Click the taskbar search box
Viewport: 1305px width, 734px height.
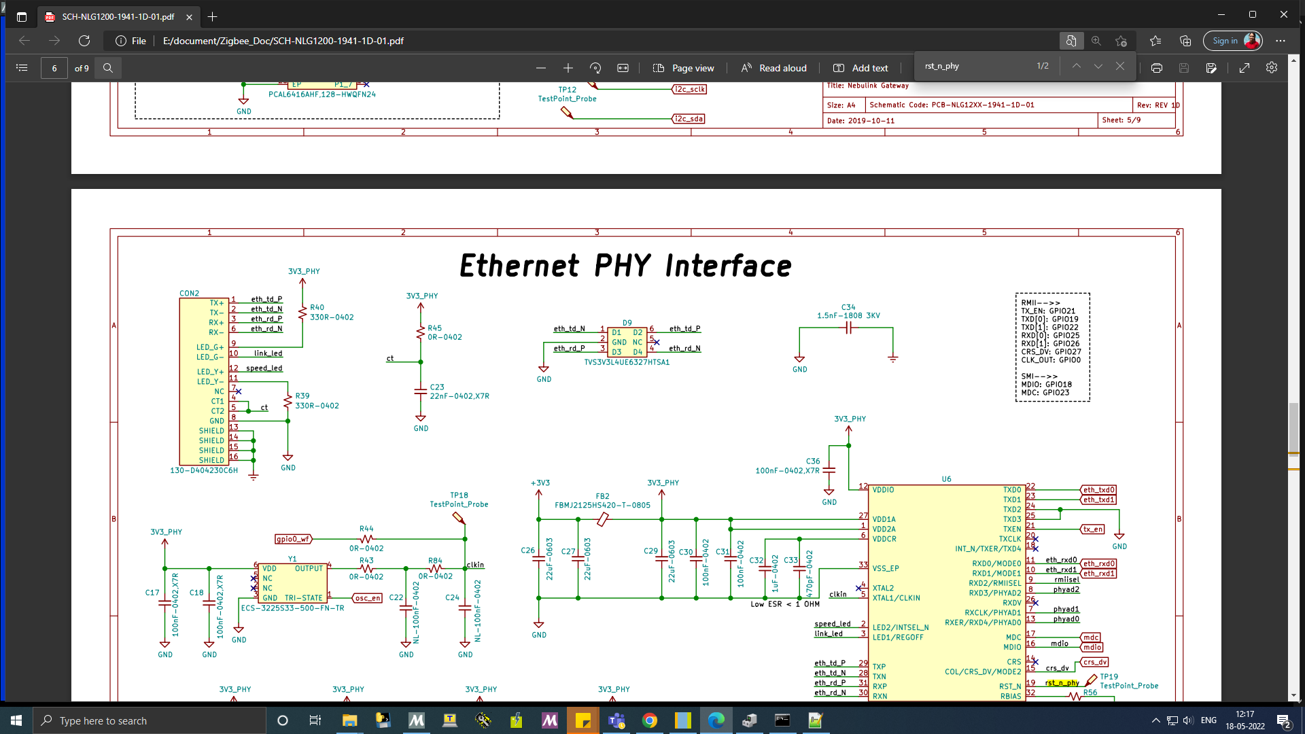[x=150, y=720]
